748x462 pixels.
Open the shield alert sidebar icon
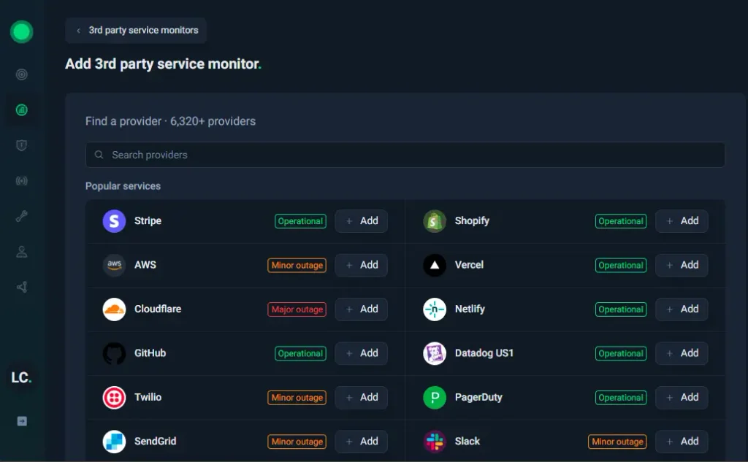21,145
